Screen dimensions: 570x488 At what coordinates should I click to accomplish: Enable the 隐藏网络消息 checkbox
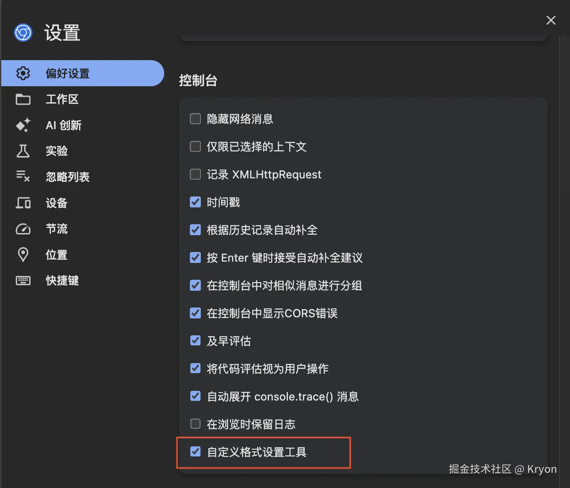point(195,119)
